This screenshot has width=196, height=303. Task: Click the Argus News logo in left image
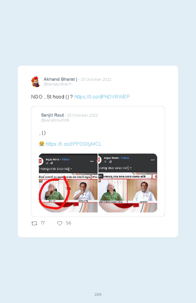pyautogui.click(x=40, y=161)
